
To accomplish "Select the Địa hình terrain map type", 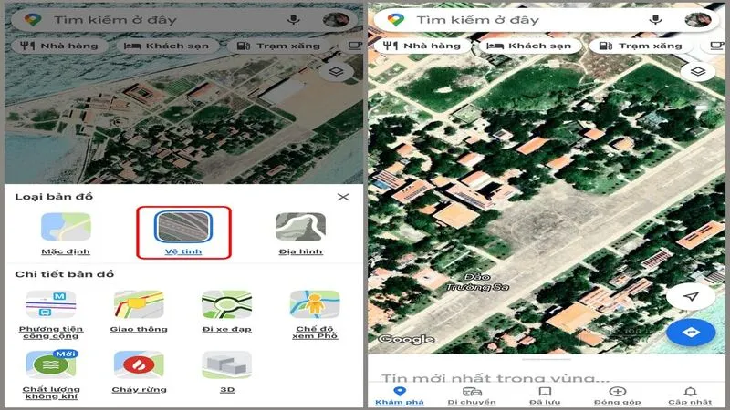I will (301, 234).
